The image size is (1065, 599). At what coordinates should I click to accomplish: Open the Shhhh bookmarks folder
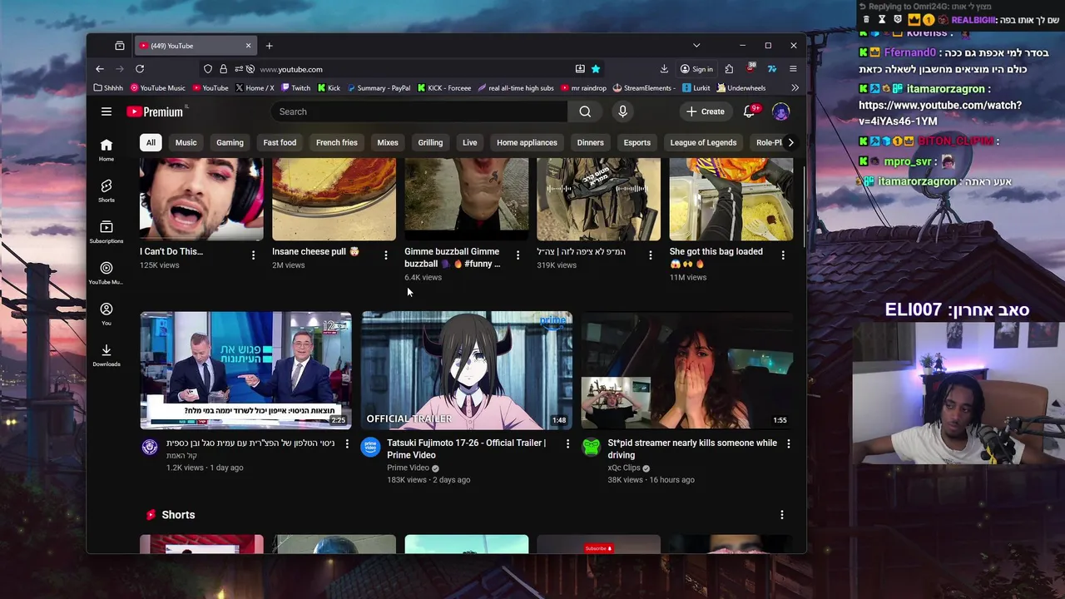pyautogui.click(x=108, y=87)
